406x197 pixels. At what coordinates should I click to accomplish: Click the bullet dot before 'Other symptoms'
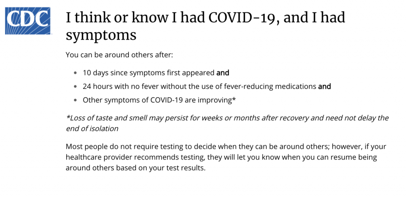[76, 100]
